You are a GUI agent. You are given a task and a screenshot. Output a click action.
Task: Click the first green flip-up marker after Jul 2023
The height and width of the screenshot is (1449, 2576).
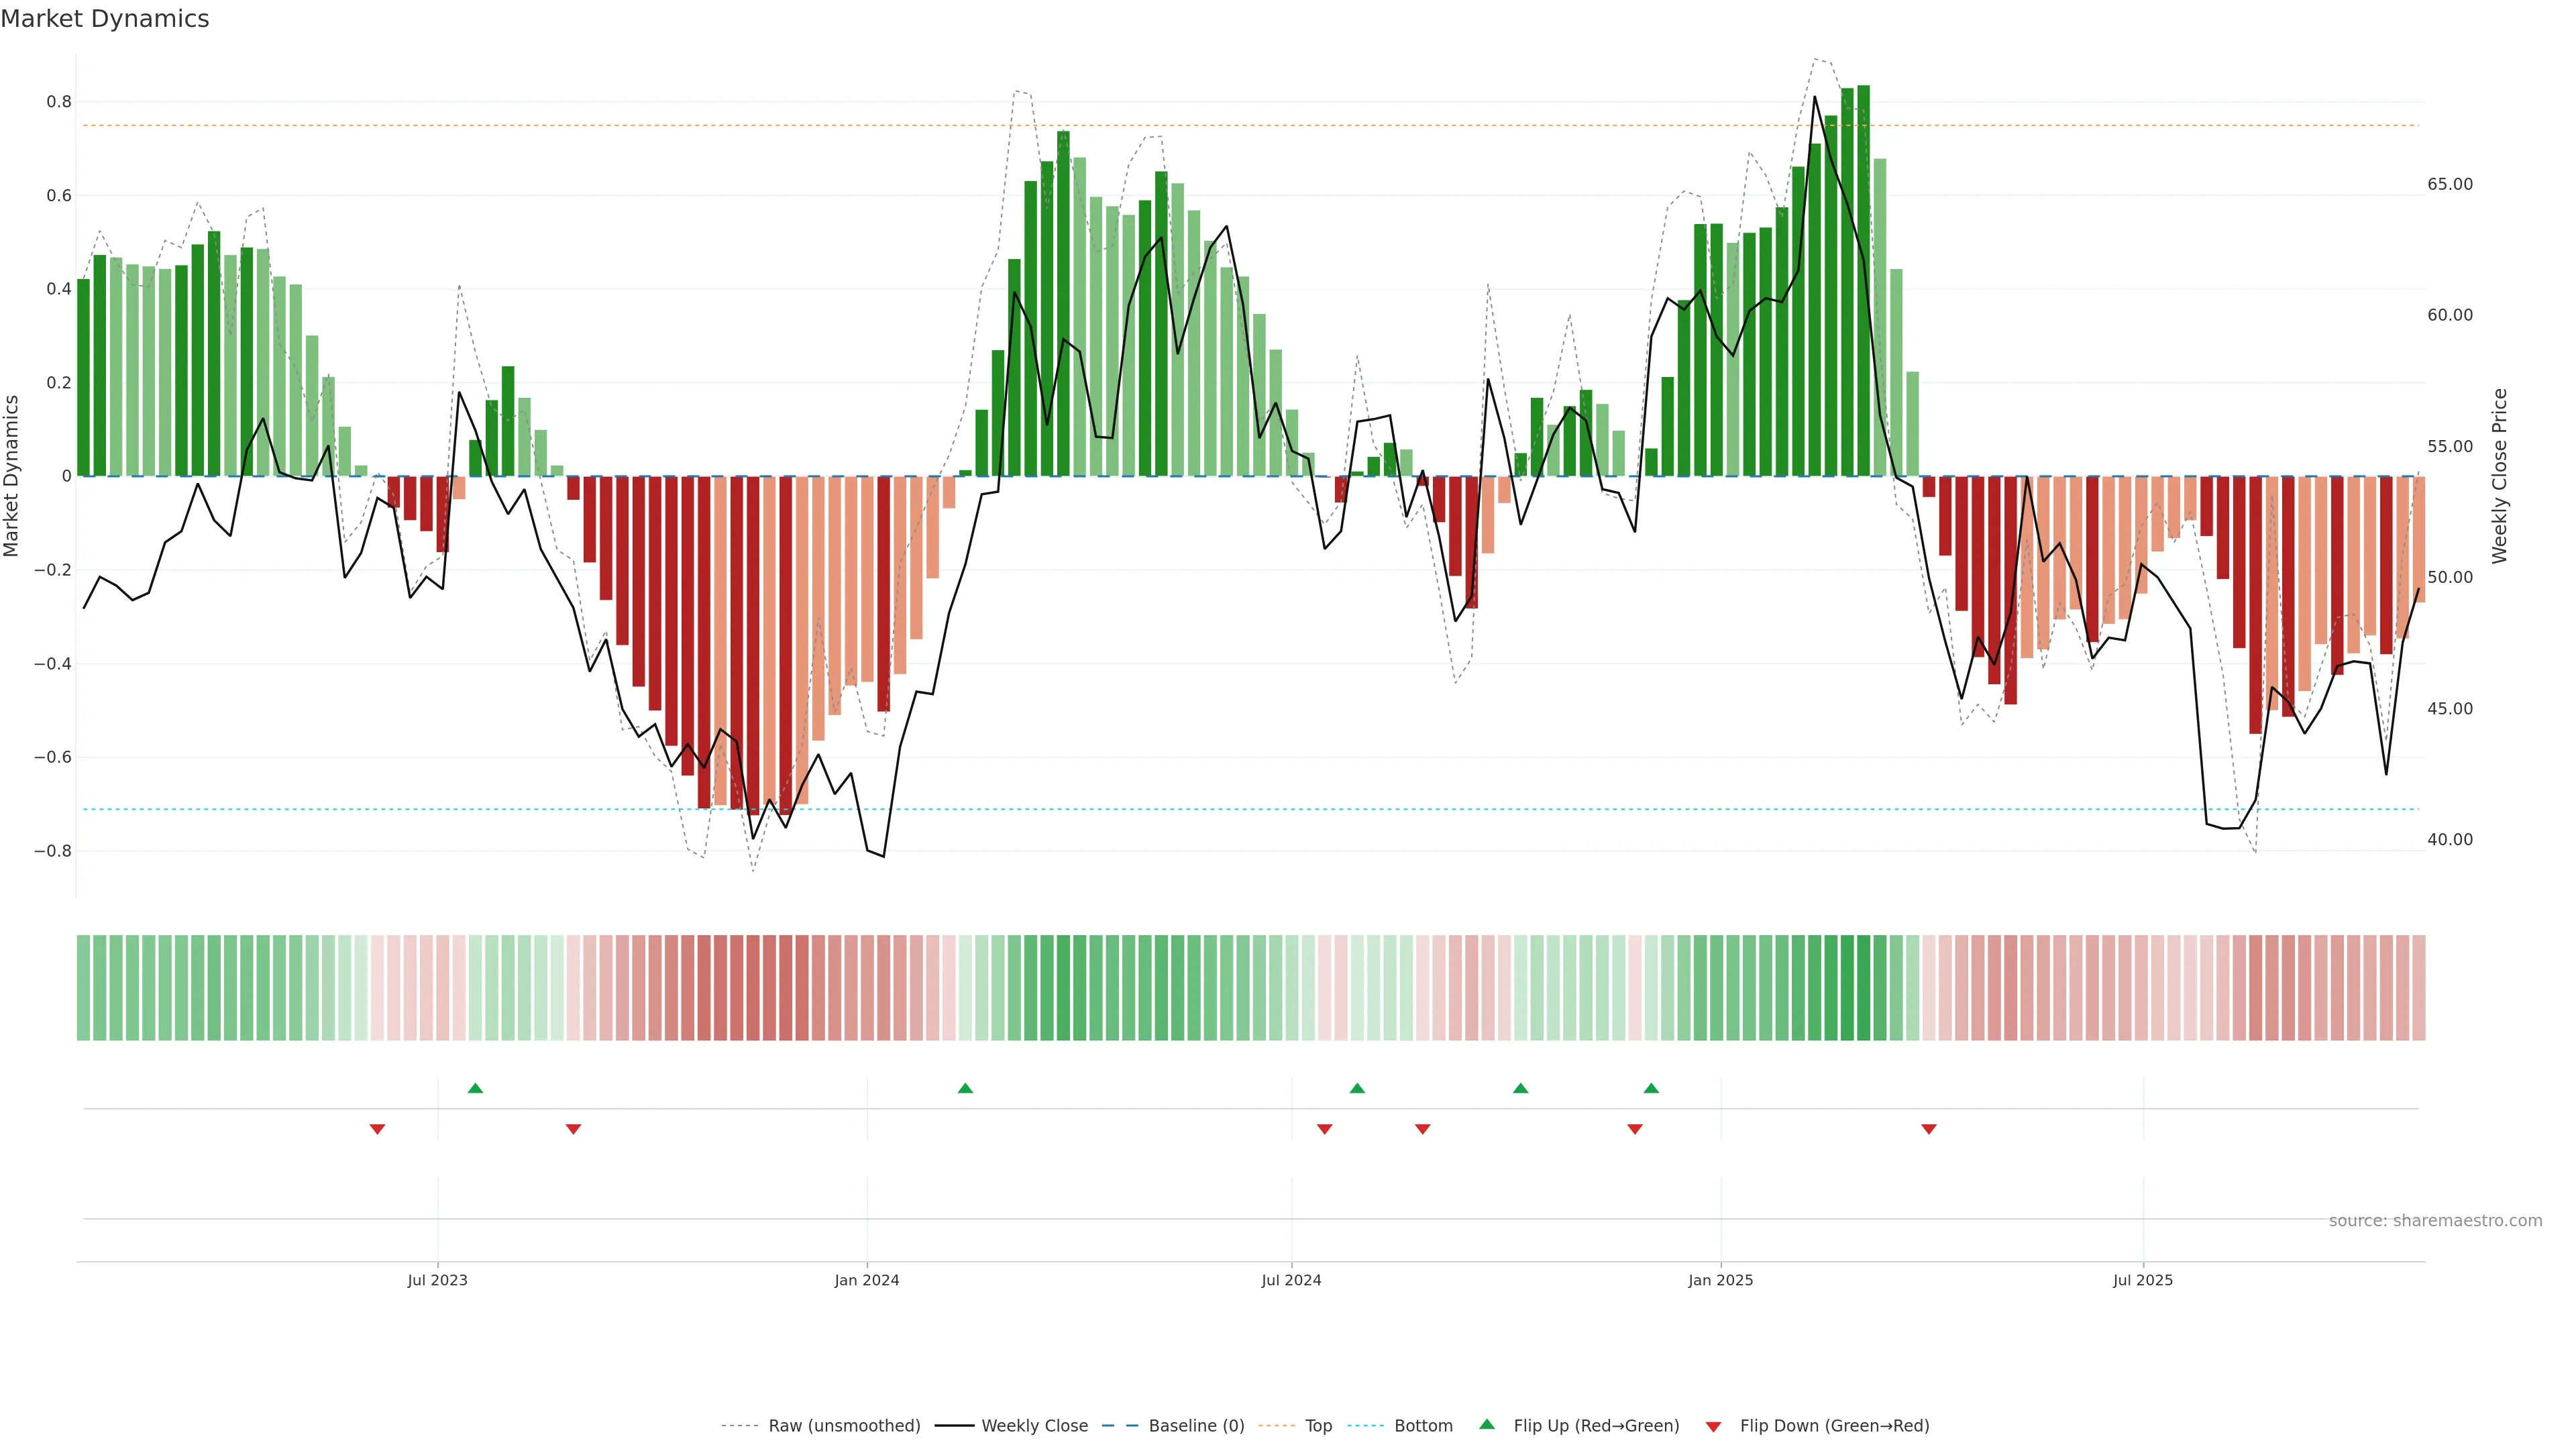[475, 1088]
